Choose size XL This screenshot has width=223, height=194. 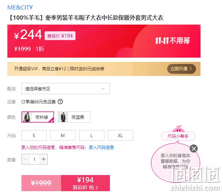[120, 135]
